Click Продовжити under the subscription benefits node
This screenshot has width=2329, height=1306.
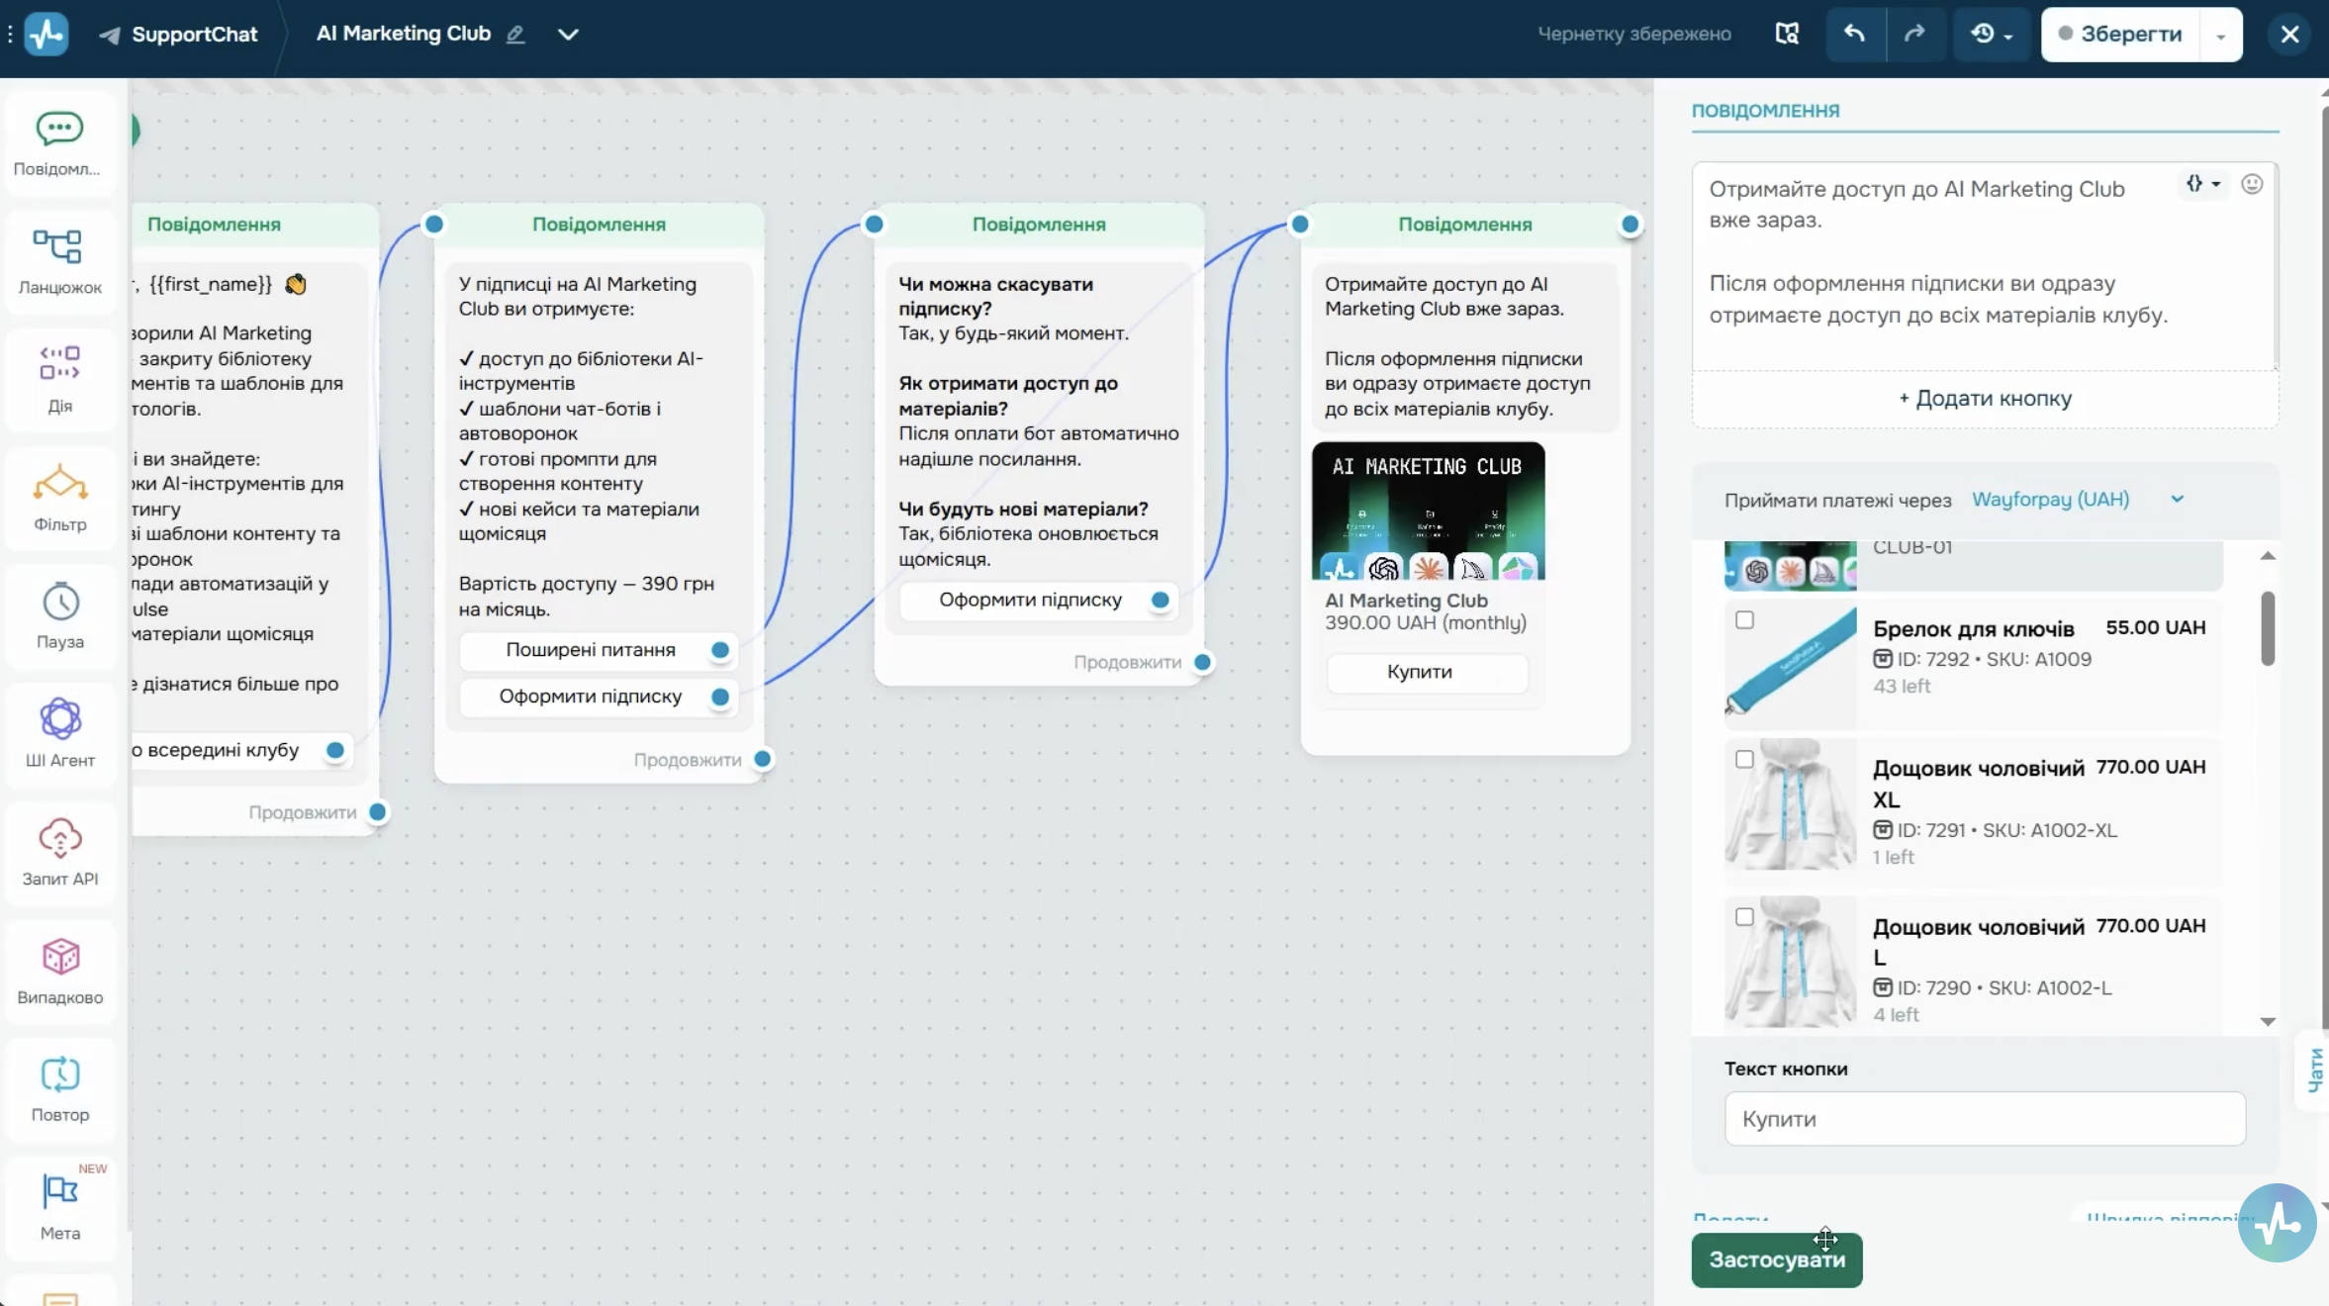pyautogui.click(x=688, y=760)
